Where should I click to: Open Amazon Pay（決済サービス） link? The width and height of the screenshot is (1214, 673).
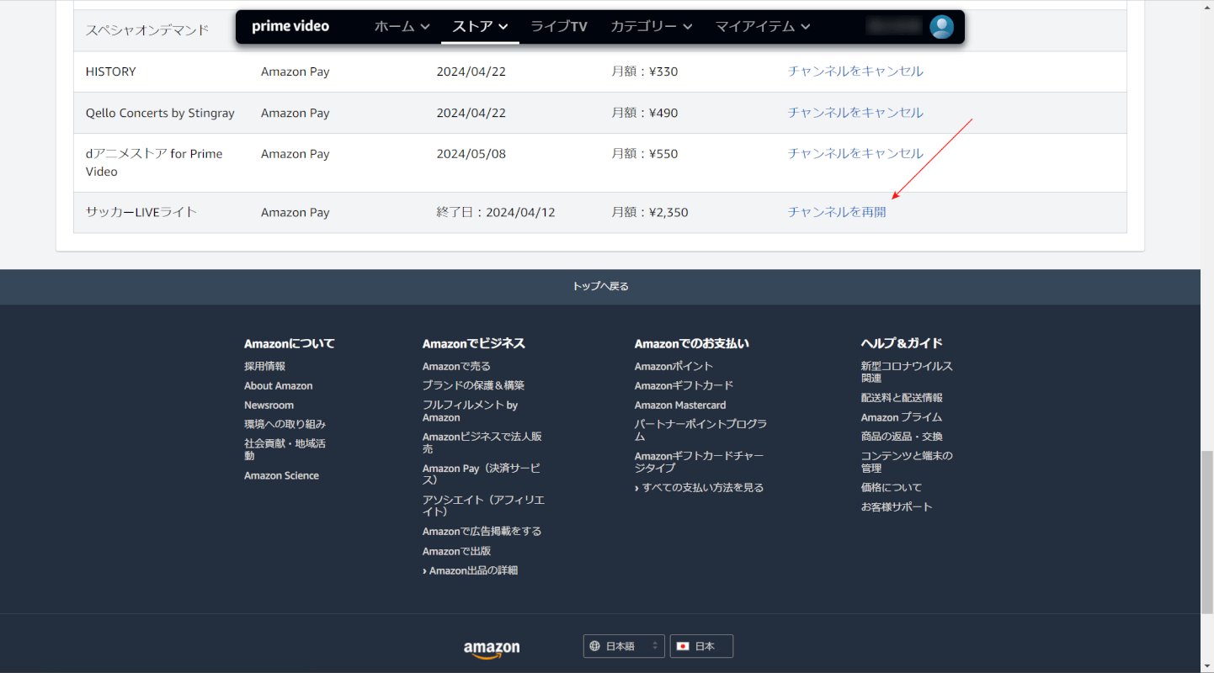[482, 474]
